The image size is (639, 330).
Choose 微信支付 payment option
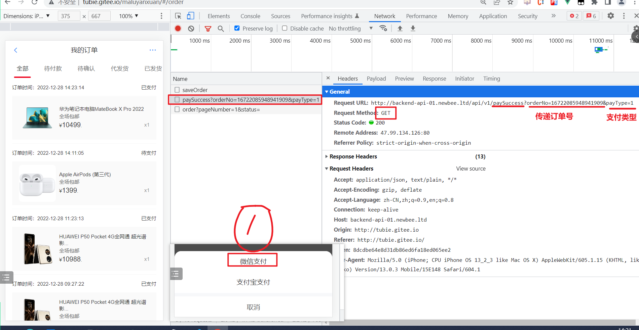click(x=253, y=261)
